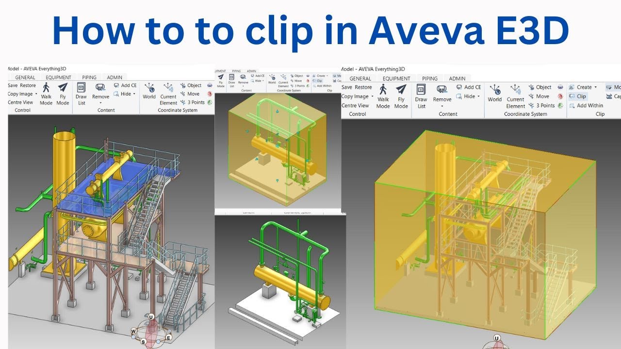Click Add CE in the middle window

258,76
